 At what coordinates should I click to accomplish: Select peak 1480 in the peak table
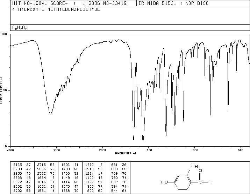[65, 169]
